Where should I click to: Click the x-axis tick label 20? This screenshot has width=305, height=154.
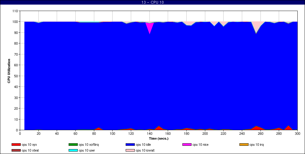click(x=38, y=134)
